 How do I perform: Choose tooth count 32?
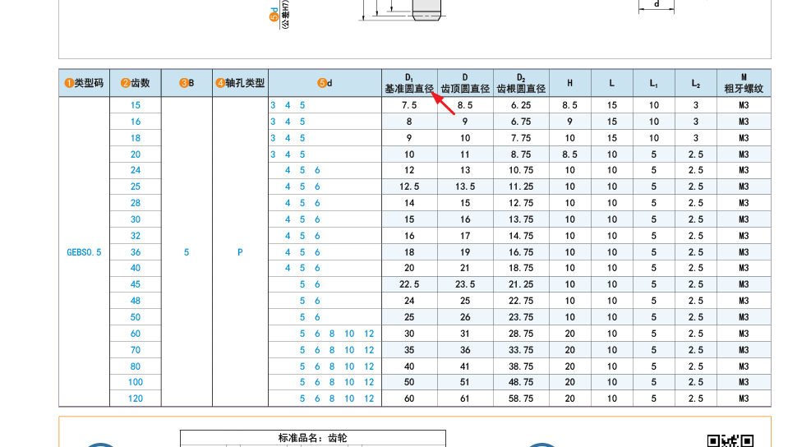tap(136, 236)
